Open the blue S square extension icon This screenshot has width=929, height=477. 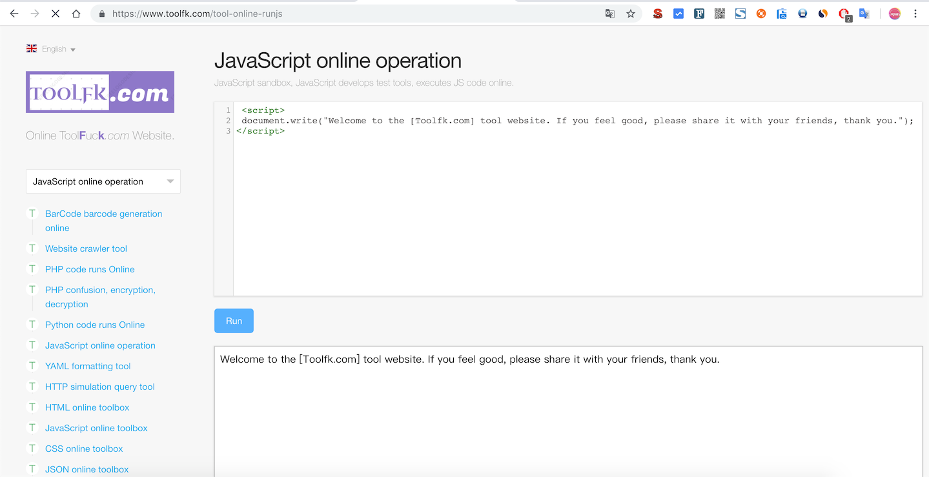click(740, 14)
